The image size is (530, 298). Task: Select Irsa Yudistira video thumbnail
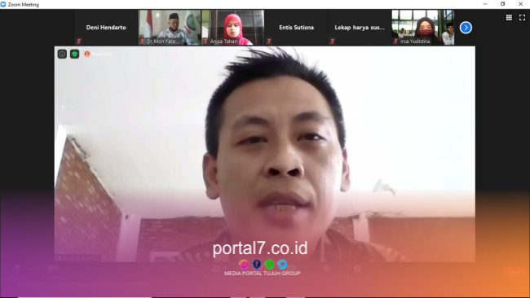pos(423,28)
